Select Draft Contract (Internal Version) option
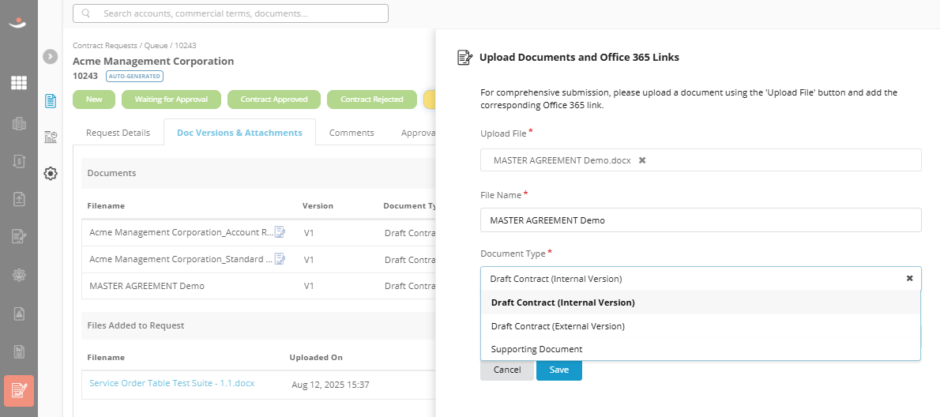The image size is (940, 417). (x=700, y=302)
